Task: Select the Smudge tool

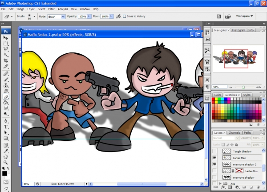Action: (x=6, y=108)
